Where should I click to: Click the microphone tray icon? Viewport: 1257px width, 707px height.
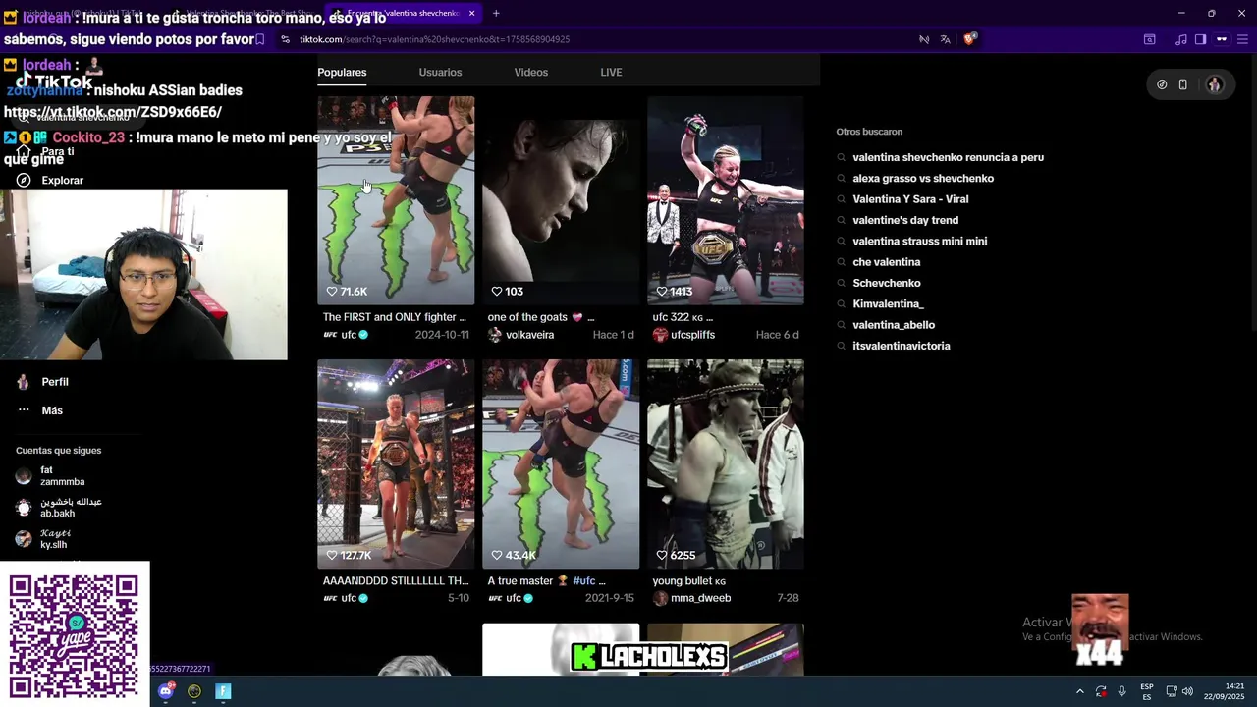tap(1121, 691)
